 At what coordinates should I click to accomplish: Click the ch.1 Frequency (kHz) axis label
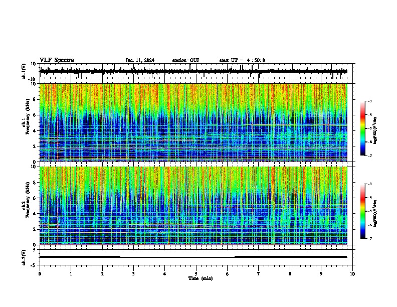26,116
